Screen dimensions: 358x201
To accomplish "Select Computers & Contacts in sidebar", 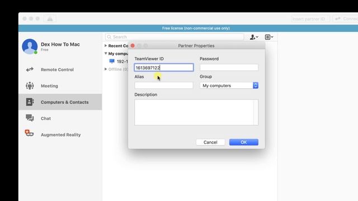I will [x=60, y=102].
